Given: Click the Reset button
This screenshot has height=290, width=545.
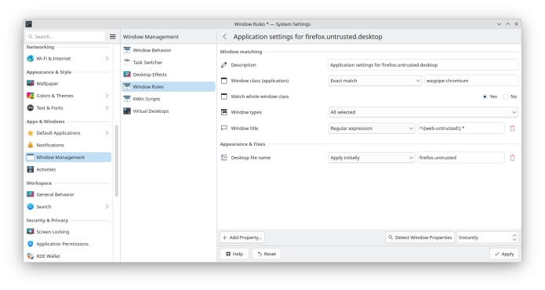Looking at the screenshot, I should [267, 254].
